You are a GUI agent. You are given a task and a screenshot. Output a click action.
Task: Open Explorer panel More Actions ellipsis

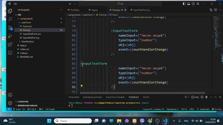pyautogui.click(x=61, y=10)
